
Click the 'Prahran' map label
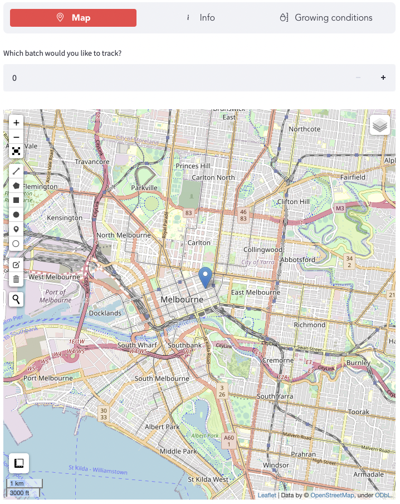303,454
